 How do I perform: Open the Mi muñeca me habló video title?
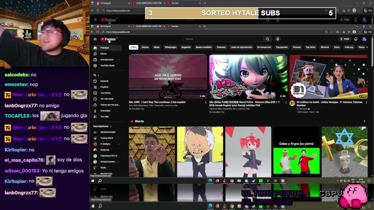[330, 104]
